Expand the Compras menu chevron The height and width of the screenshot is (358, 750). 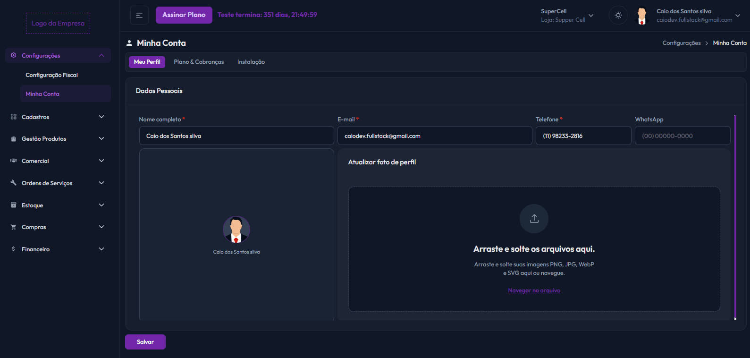point(101,227)
